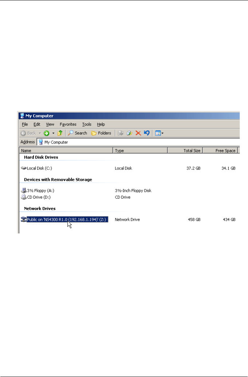Select Local Disk (C:) drive
The image size is (248, 377).
tap(39, 168)
